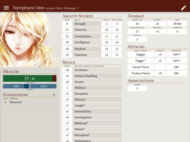Screen dimensions: 190x142
Task: Tap the Wisdom saving throw +7
Action: tap(117, 49)
